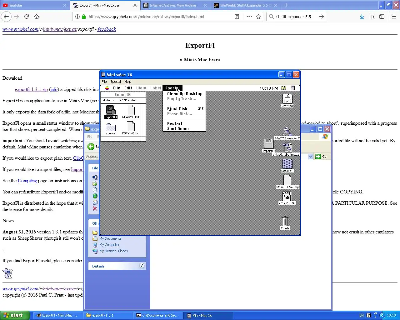Viewport: 400px width, 320px height.
Task: Open Explorer address bar dropdown
Action: coord(310,157)
